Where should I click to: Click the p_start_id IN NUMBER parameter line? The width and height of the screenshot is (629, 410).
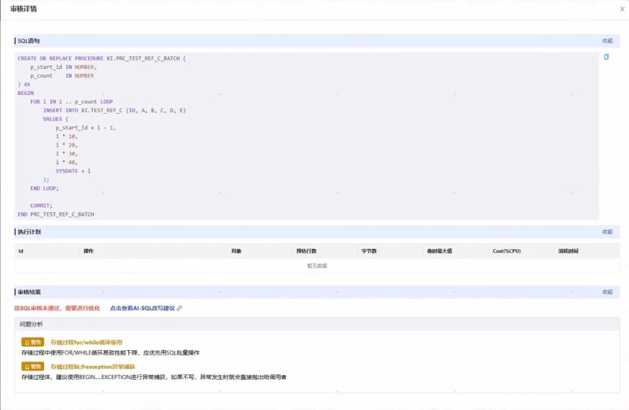[63, 67]
